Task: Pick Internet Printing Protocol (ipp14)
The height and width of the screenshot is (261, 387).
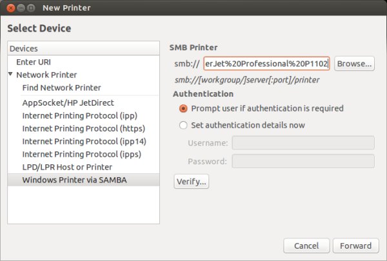Action: pyautogui.click(x=84, y=141)
